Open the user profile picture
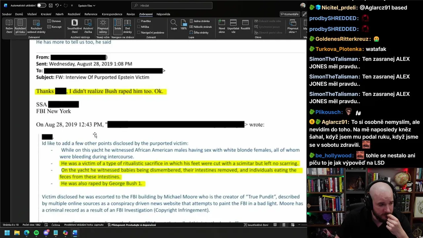 303,6
